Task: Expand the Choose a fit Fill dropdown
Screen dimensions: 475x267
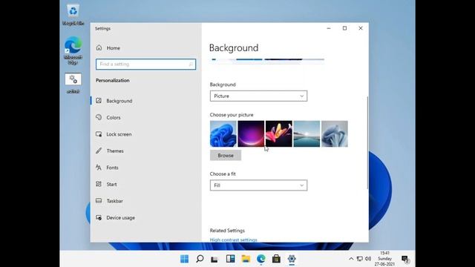Action: [258, 185]
